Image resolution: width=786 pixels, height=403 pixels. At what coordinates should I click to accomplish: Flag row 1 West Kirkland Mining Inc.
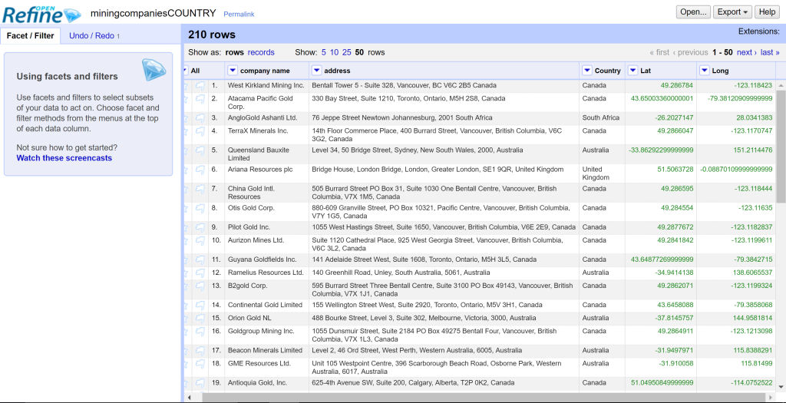[x=200, y=86]
